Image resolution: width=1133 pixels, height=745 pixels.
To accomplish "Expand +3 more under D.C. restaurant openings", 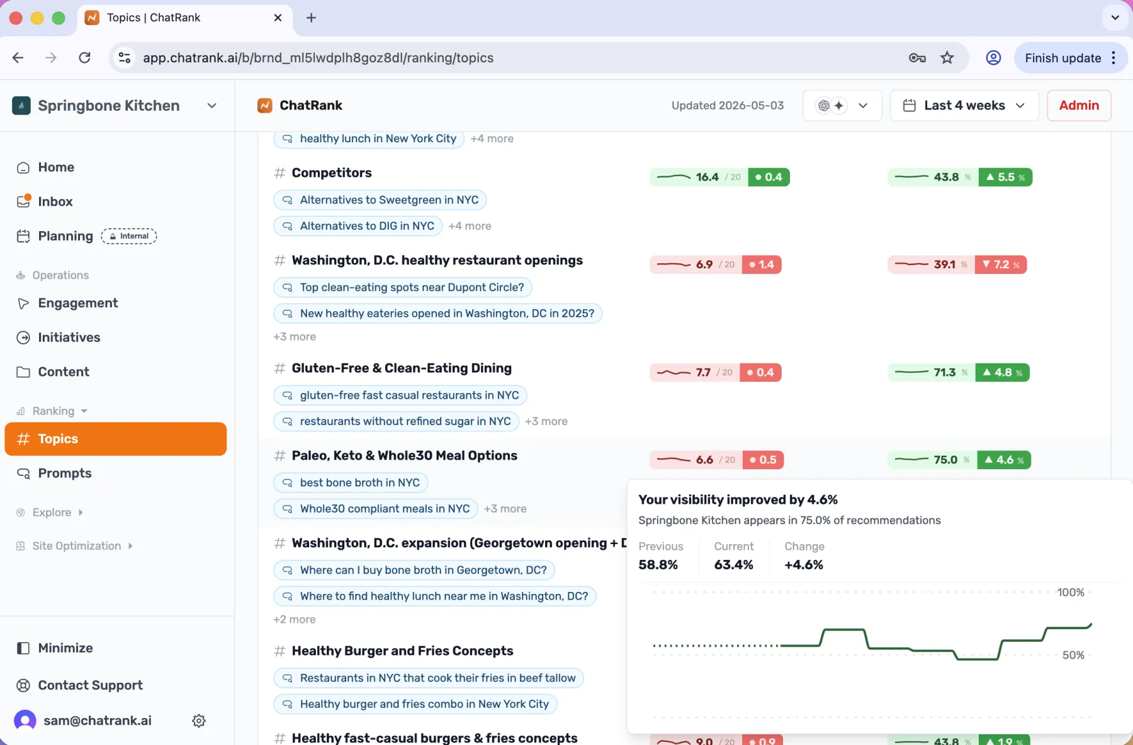I will [x=295, y=336].
